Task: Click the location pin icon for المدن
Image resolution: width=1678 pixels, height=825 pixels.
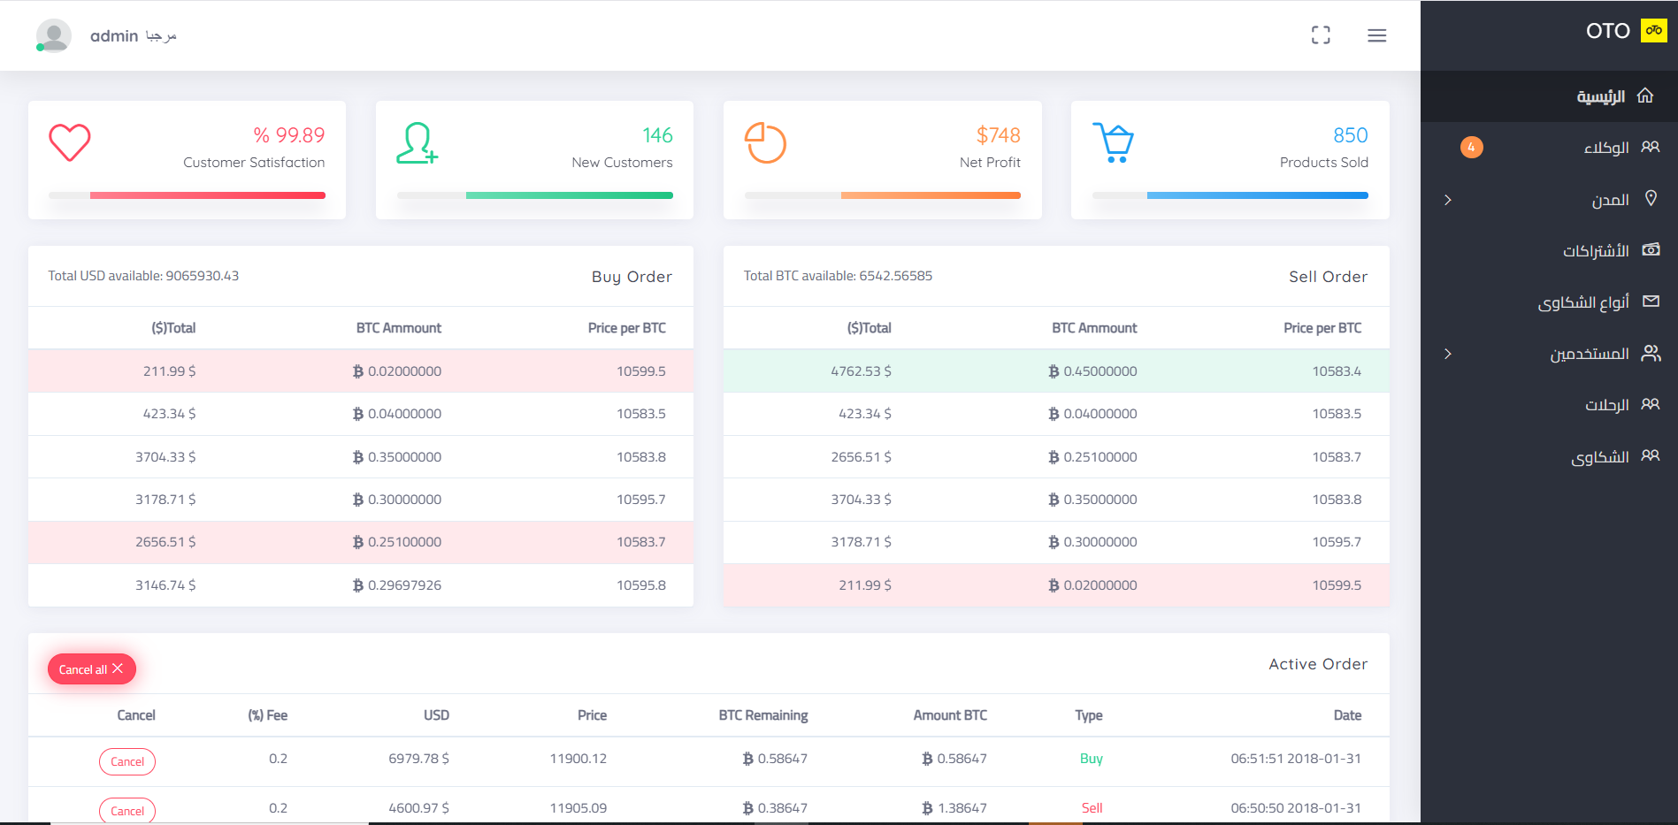Action: tap(1651, 198)
